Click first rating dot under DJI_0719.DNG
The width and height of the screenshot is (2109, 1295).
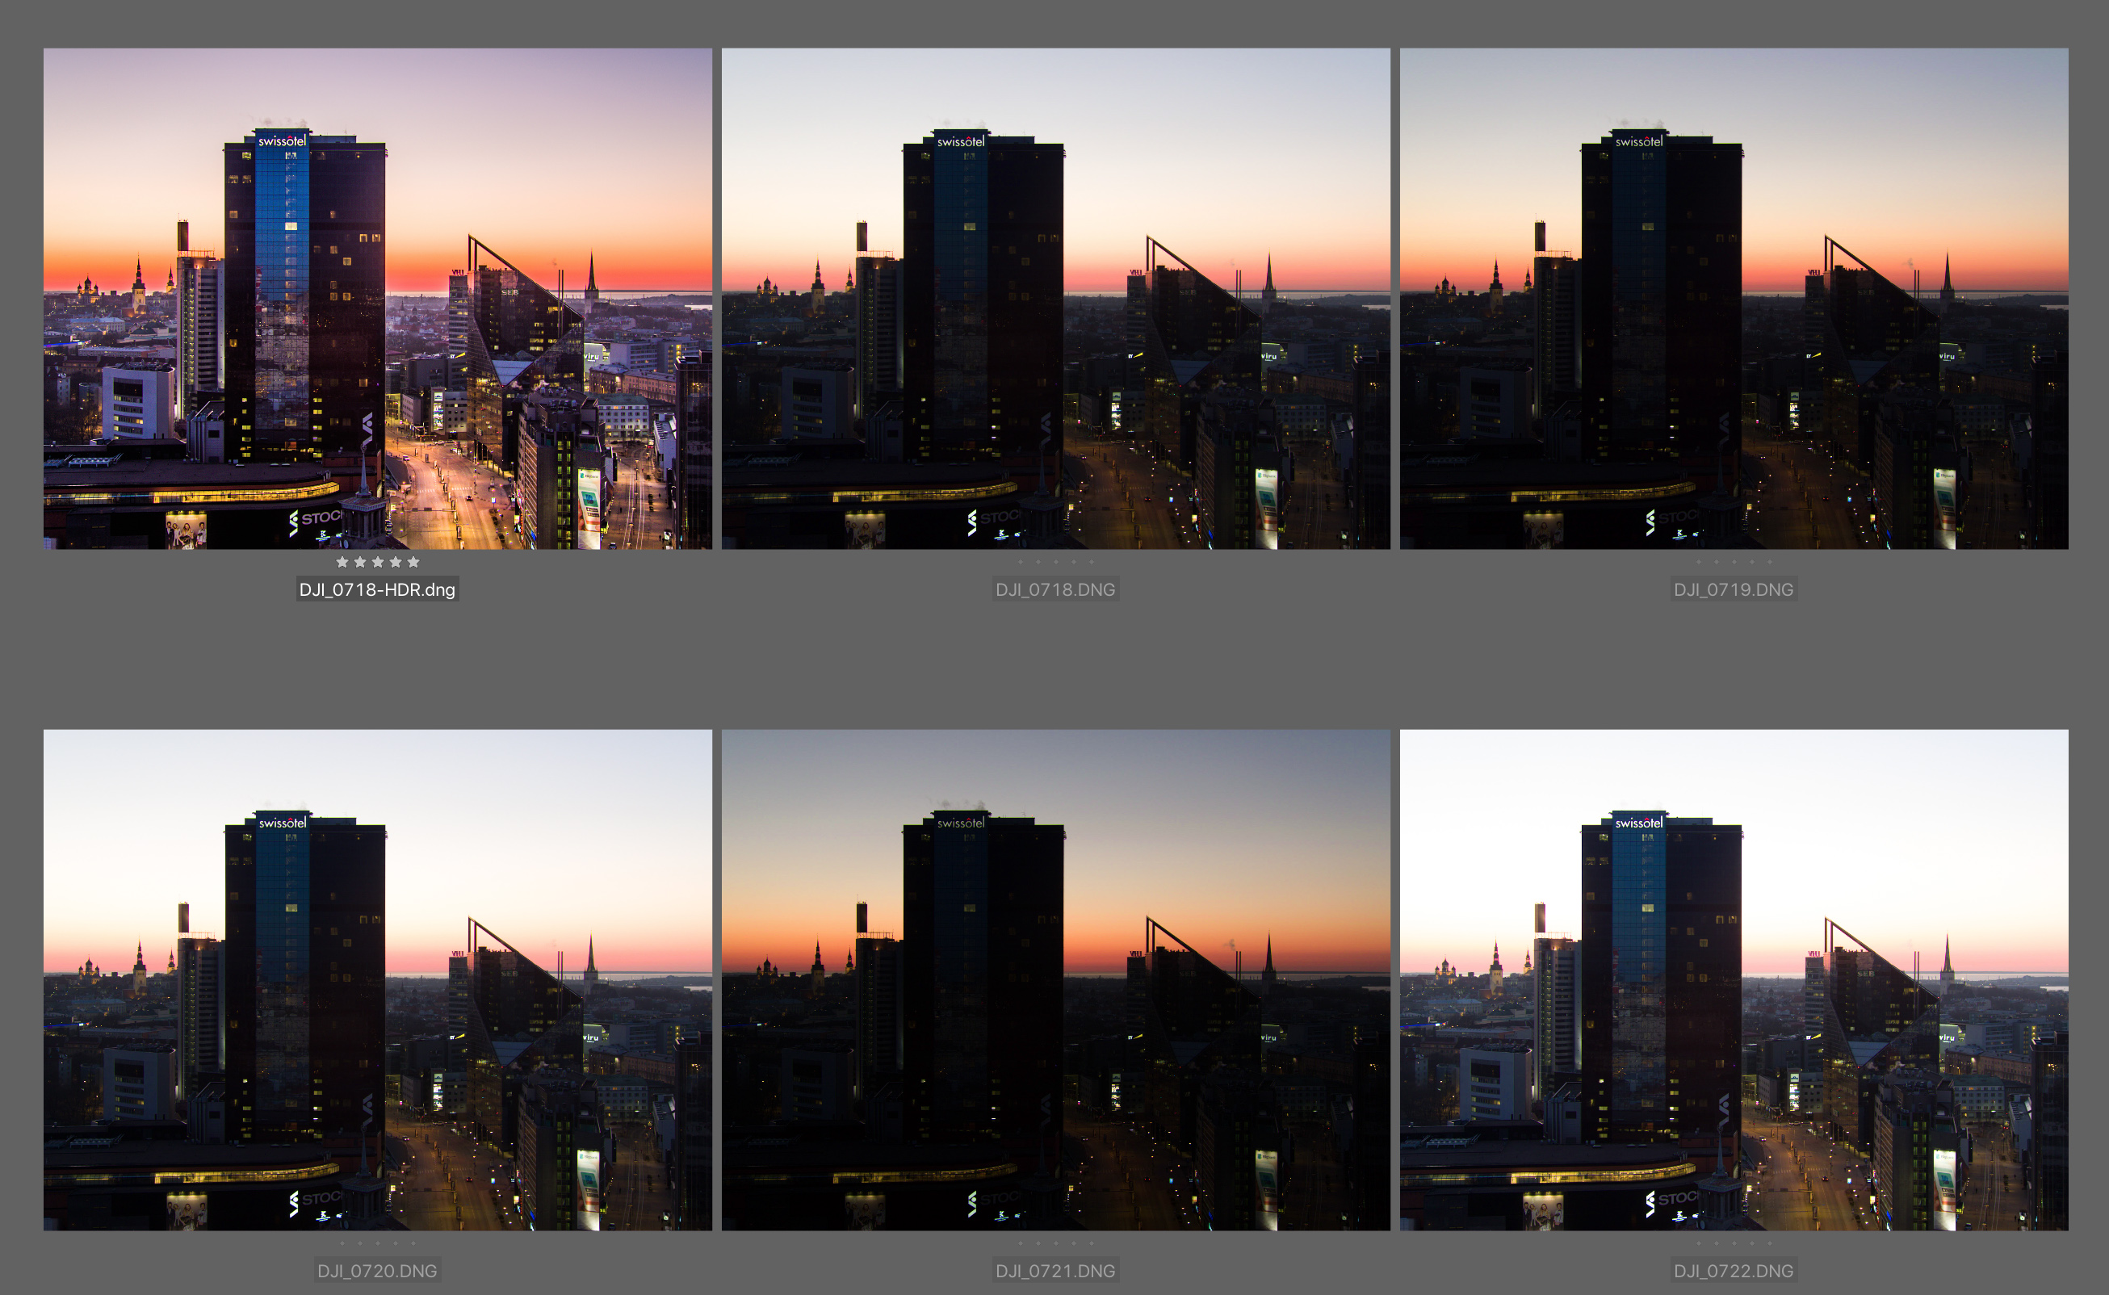pos(1698,562)
